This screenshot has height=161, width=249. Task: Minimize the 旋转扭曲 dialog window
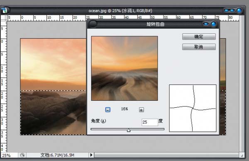[x=206, y=24]
